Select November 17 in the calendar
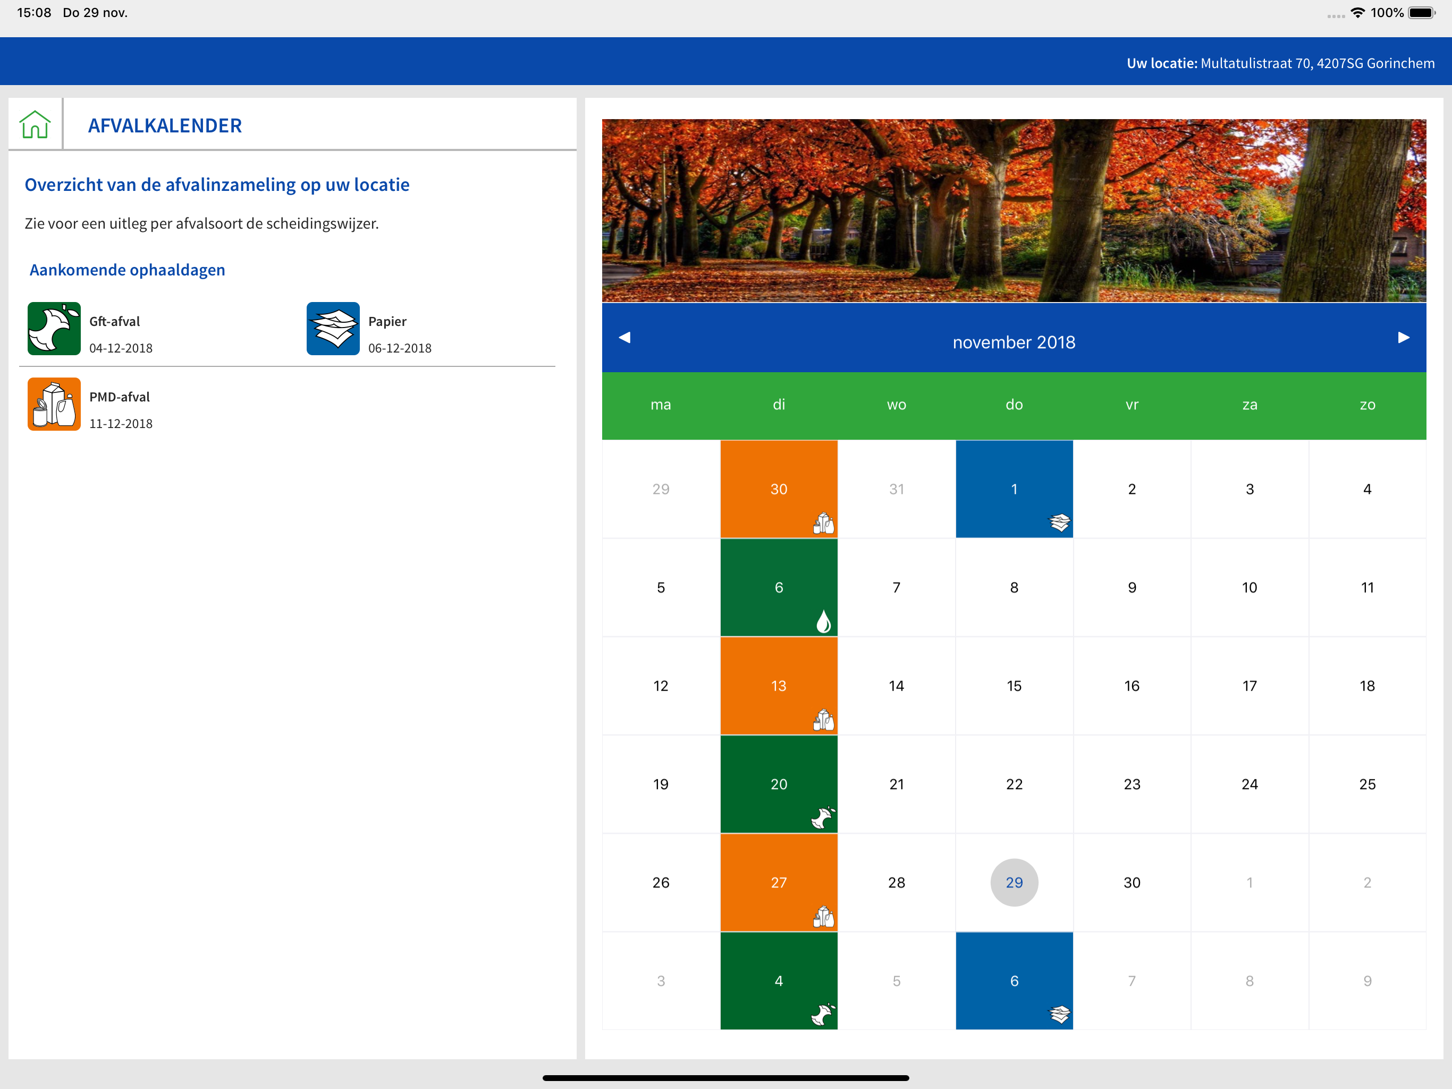The image size is (1452, 1089). click(x=1249, y=686)
